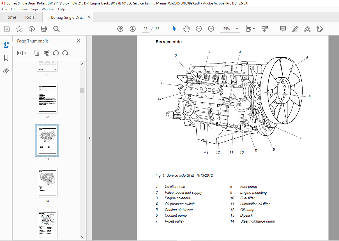This screenshot has width=339, height=241.
Task: Open Page Thumbnails sidebar icon
Action: coord(6,45)
